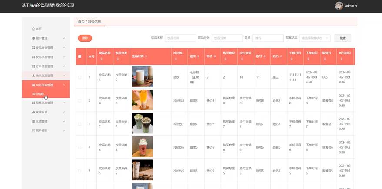Click the home icon beside 首页 in sidebar
Screen dimensions: 382x189
(x=33, y=29)
